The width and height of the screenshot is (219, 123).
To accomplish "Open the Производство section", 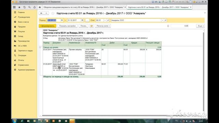I will tap(24, 41).
